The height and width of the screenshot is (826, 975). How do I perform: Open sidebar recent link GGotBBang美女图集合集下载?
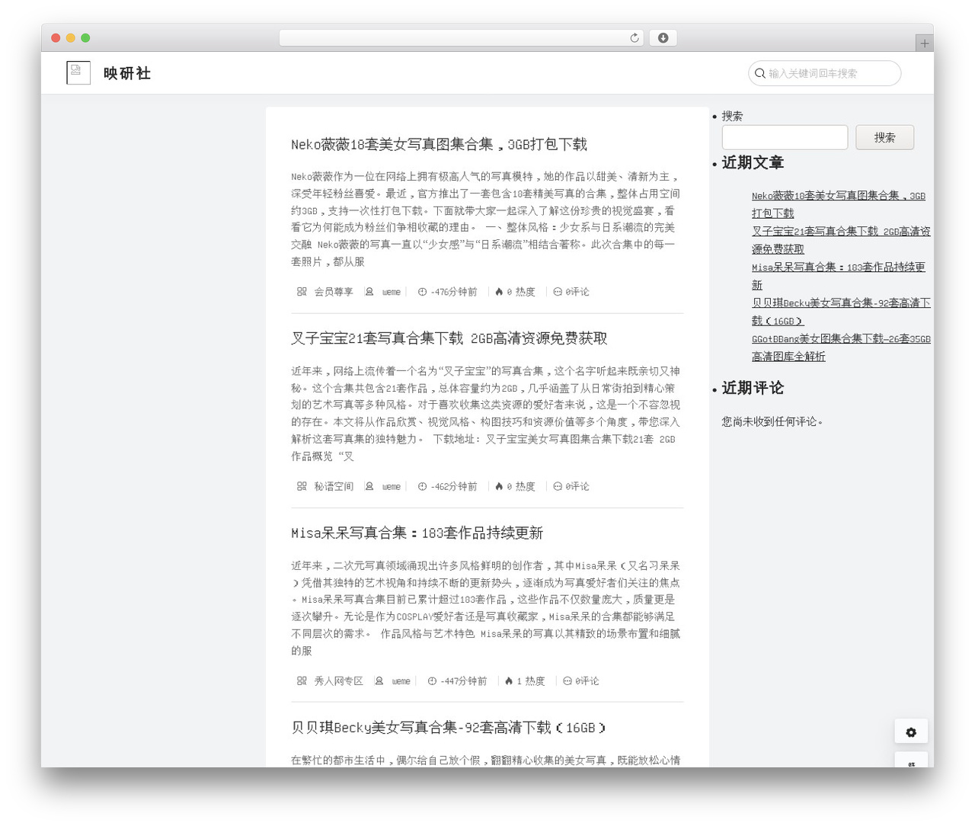pyautogui.click(x=841, y=347)
